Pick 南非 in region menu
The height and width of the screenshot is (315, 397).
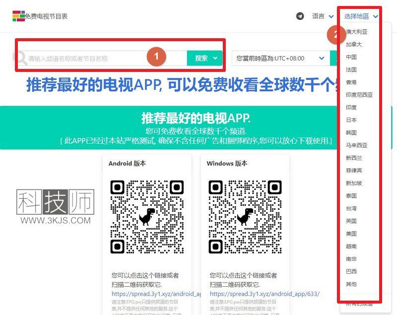click(x=351, y=259)
